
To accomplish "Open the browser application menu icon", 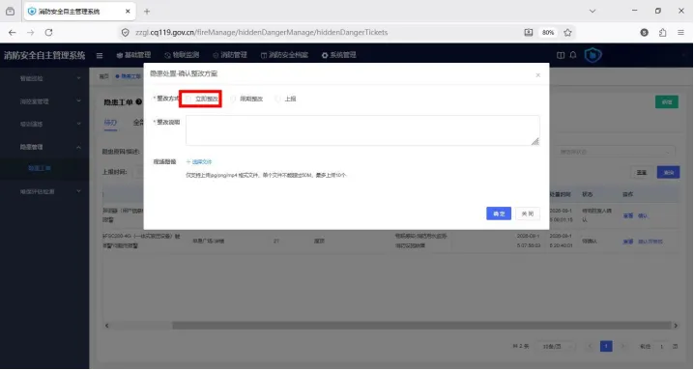I will (680, 32).
